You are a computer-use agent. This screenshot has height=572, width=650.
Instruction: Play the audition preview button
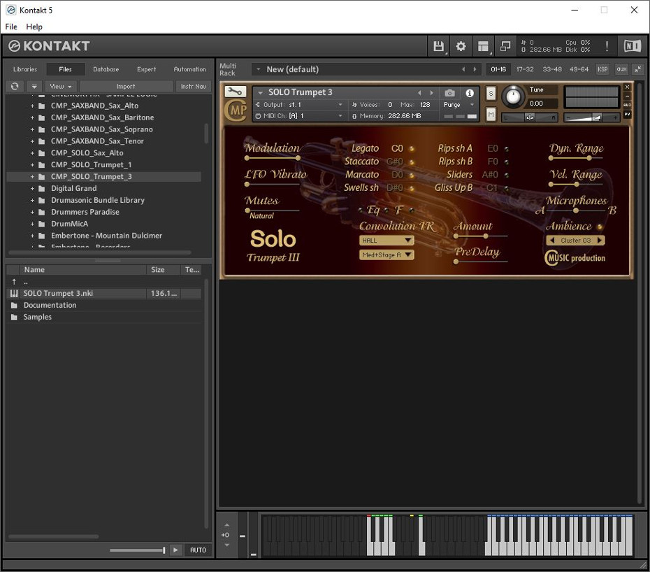(175, 550)
